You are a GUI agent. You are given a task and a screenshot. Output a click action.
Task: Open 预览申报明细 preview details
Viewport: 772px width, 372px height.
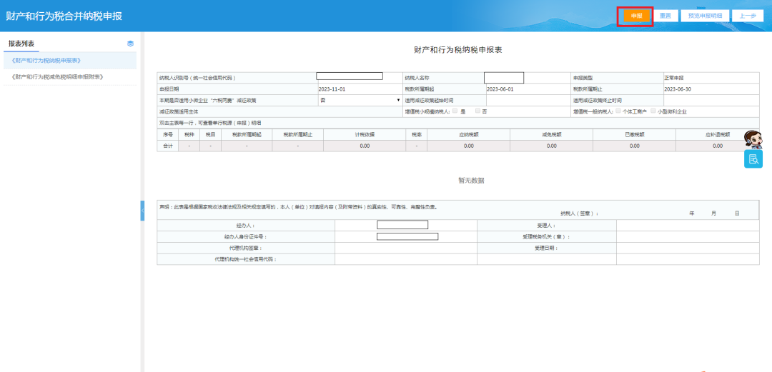pos(705,15)
